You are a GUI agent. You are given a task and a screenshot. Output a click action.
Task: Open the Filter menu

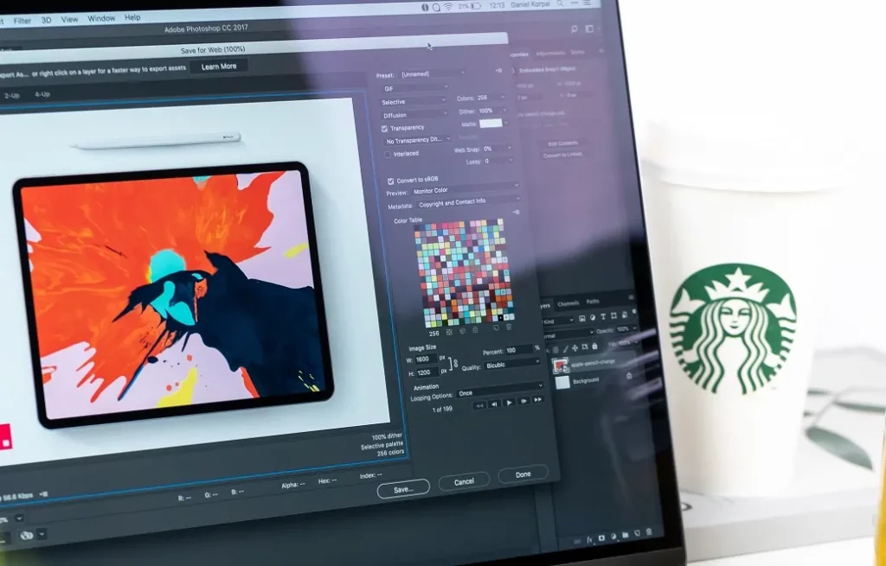click(x=22, y=21)
